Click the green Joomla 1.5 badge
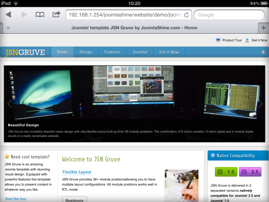 226,172
